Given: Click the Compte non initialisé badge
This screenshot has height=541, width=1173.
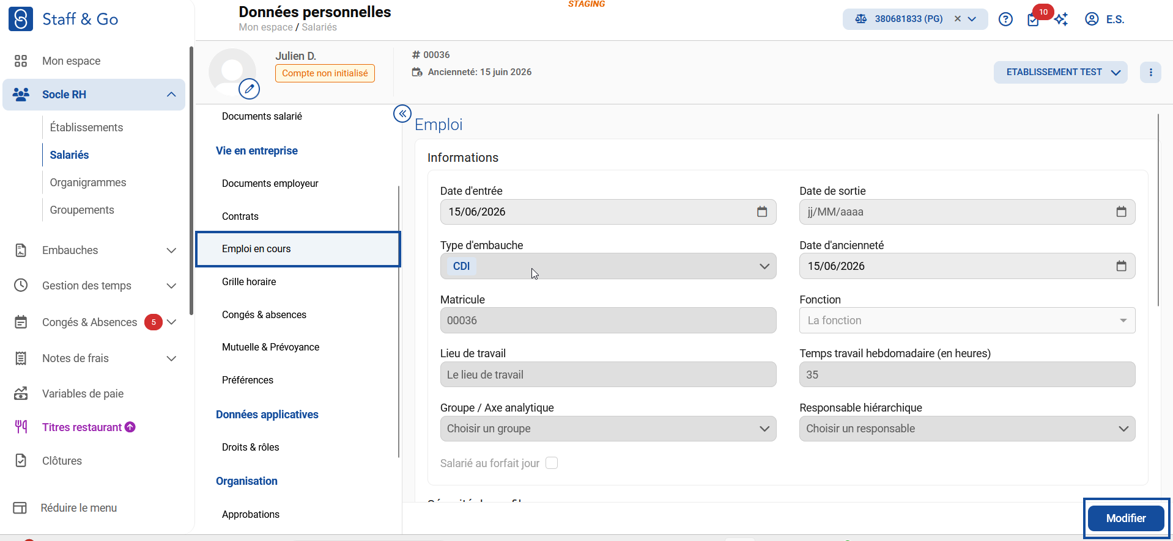Looking at the screenshot, I should click(x=325, y=73).
